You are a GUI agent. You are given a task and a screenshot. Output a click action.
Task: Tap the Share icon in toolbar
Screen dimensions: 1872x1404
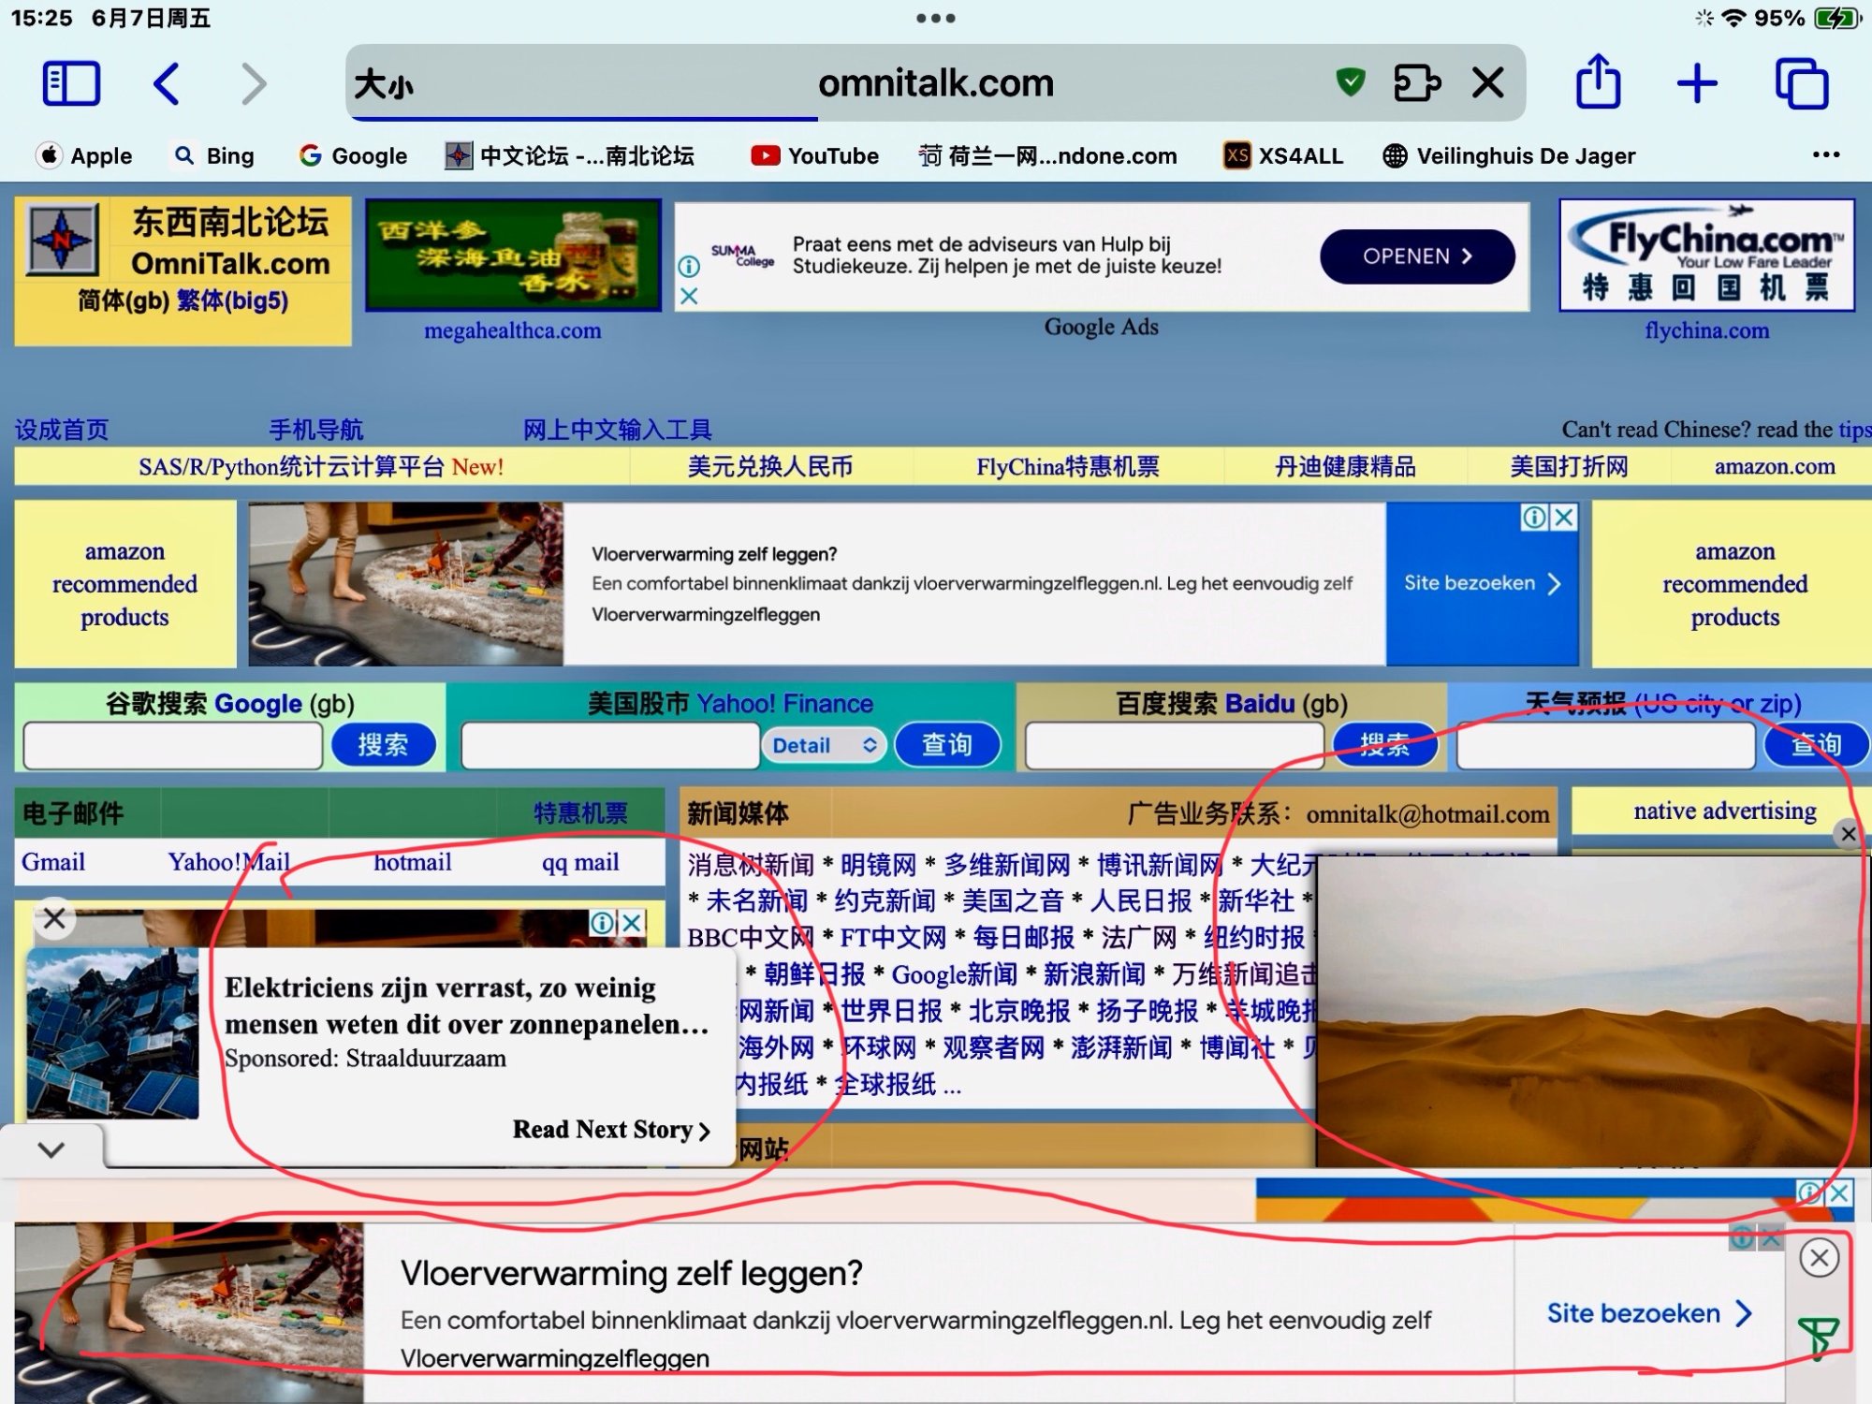(x=1598, y=82)
